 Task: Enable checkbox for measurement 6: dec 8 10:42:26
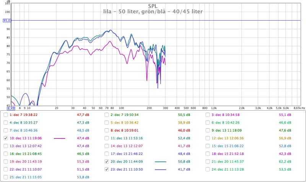[x=208, y=122]
